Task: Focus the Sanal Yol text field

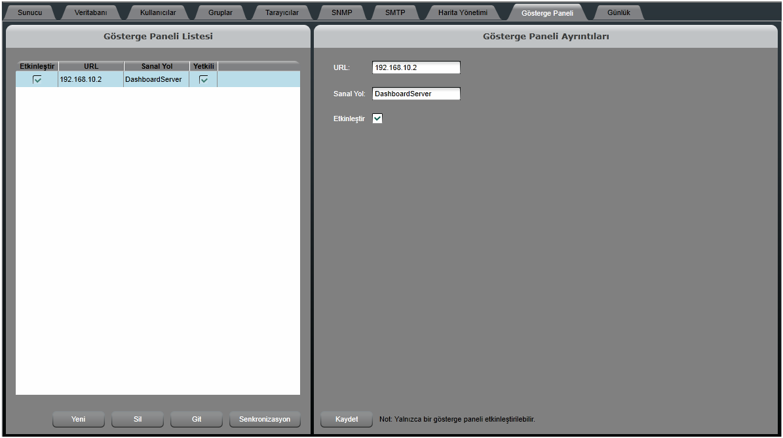Action: coord(416,94)
